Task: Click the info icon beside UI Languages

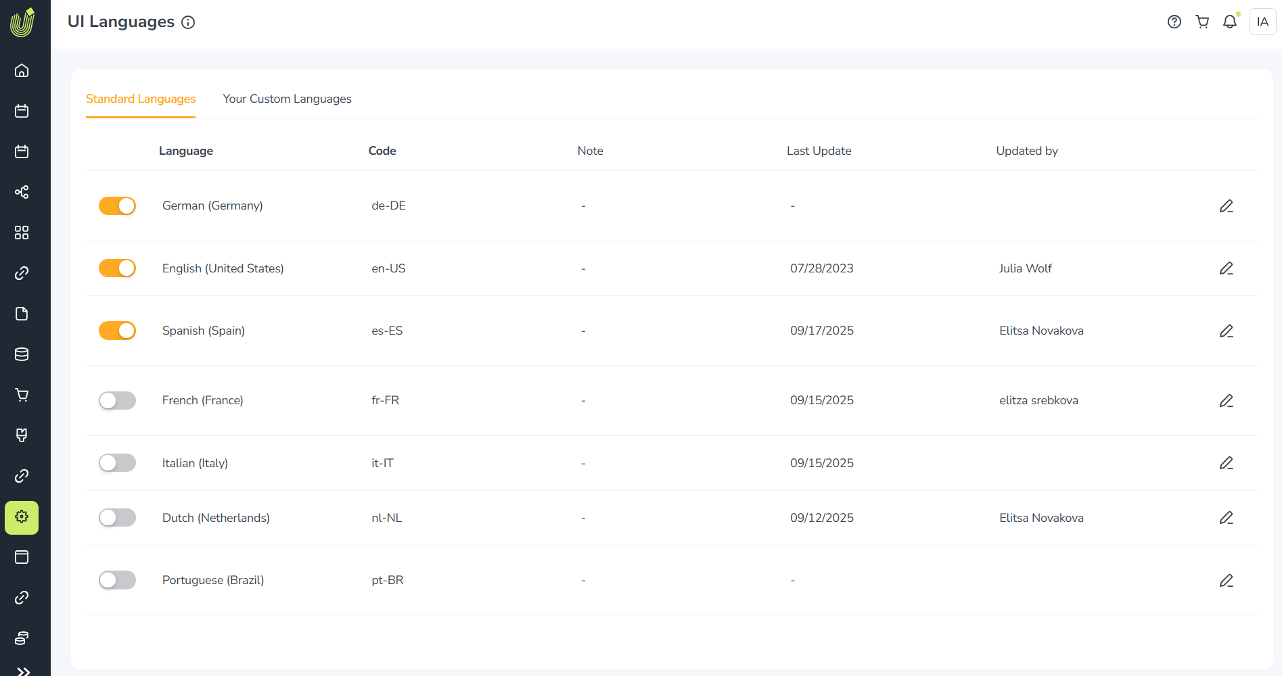Action: [188, 22]
